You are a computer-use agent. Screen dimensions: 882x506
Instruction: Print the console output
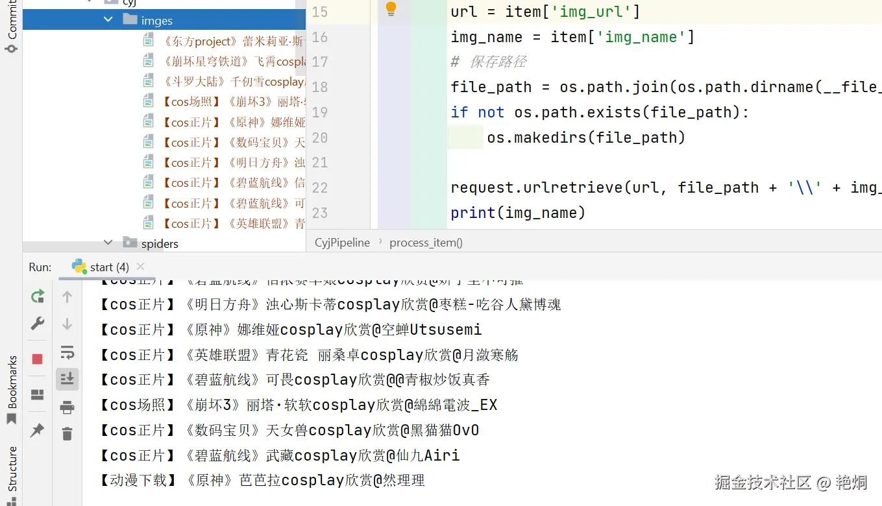coord(67,407)
